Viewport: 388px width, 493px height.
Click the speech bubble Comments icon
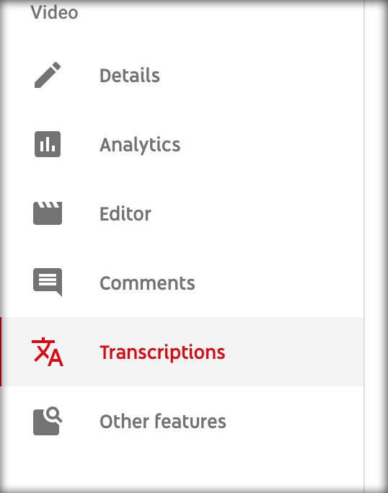pos(48,282)
